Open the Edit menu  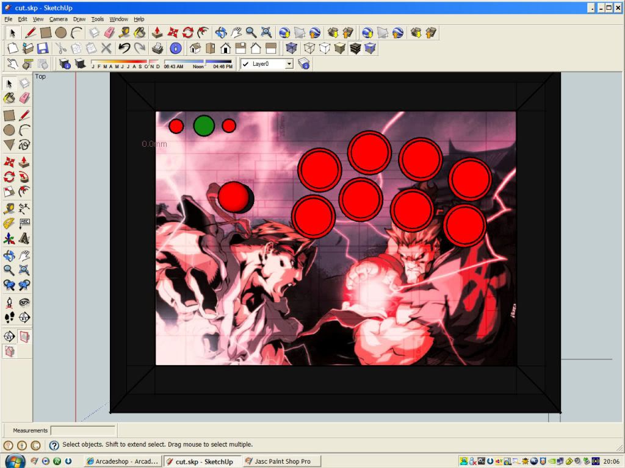(23, 19)
